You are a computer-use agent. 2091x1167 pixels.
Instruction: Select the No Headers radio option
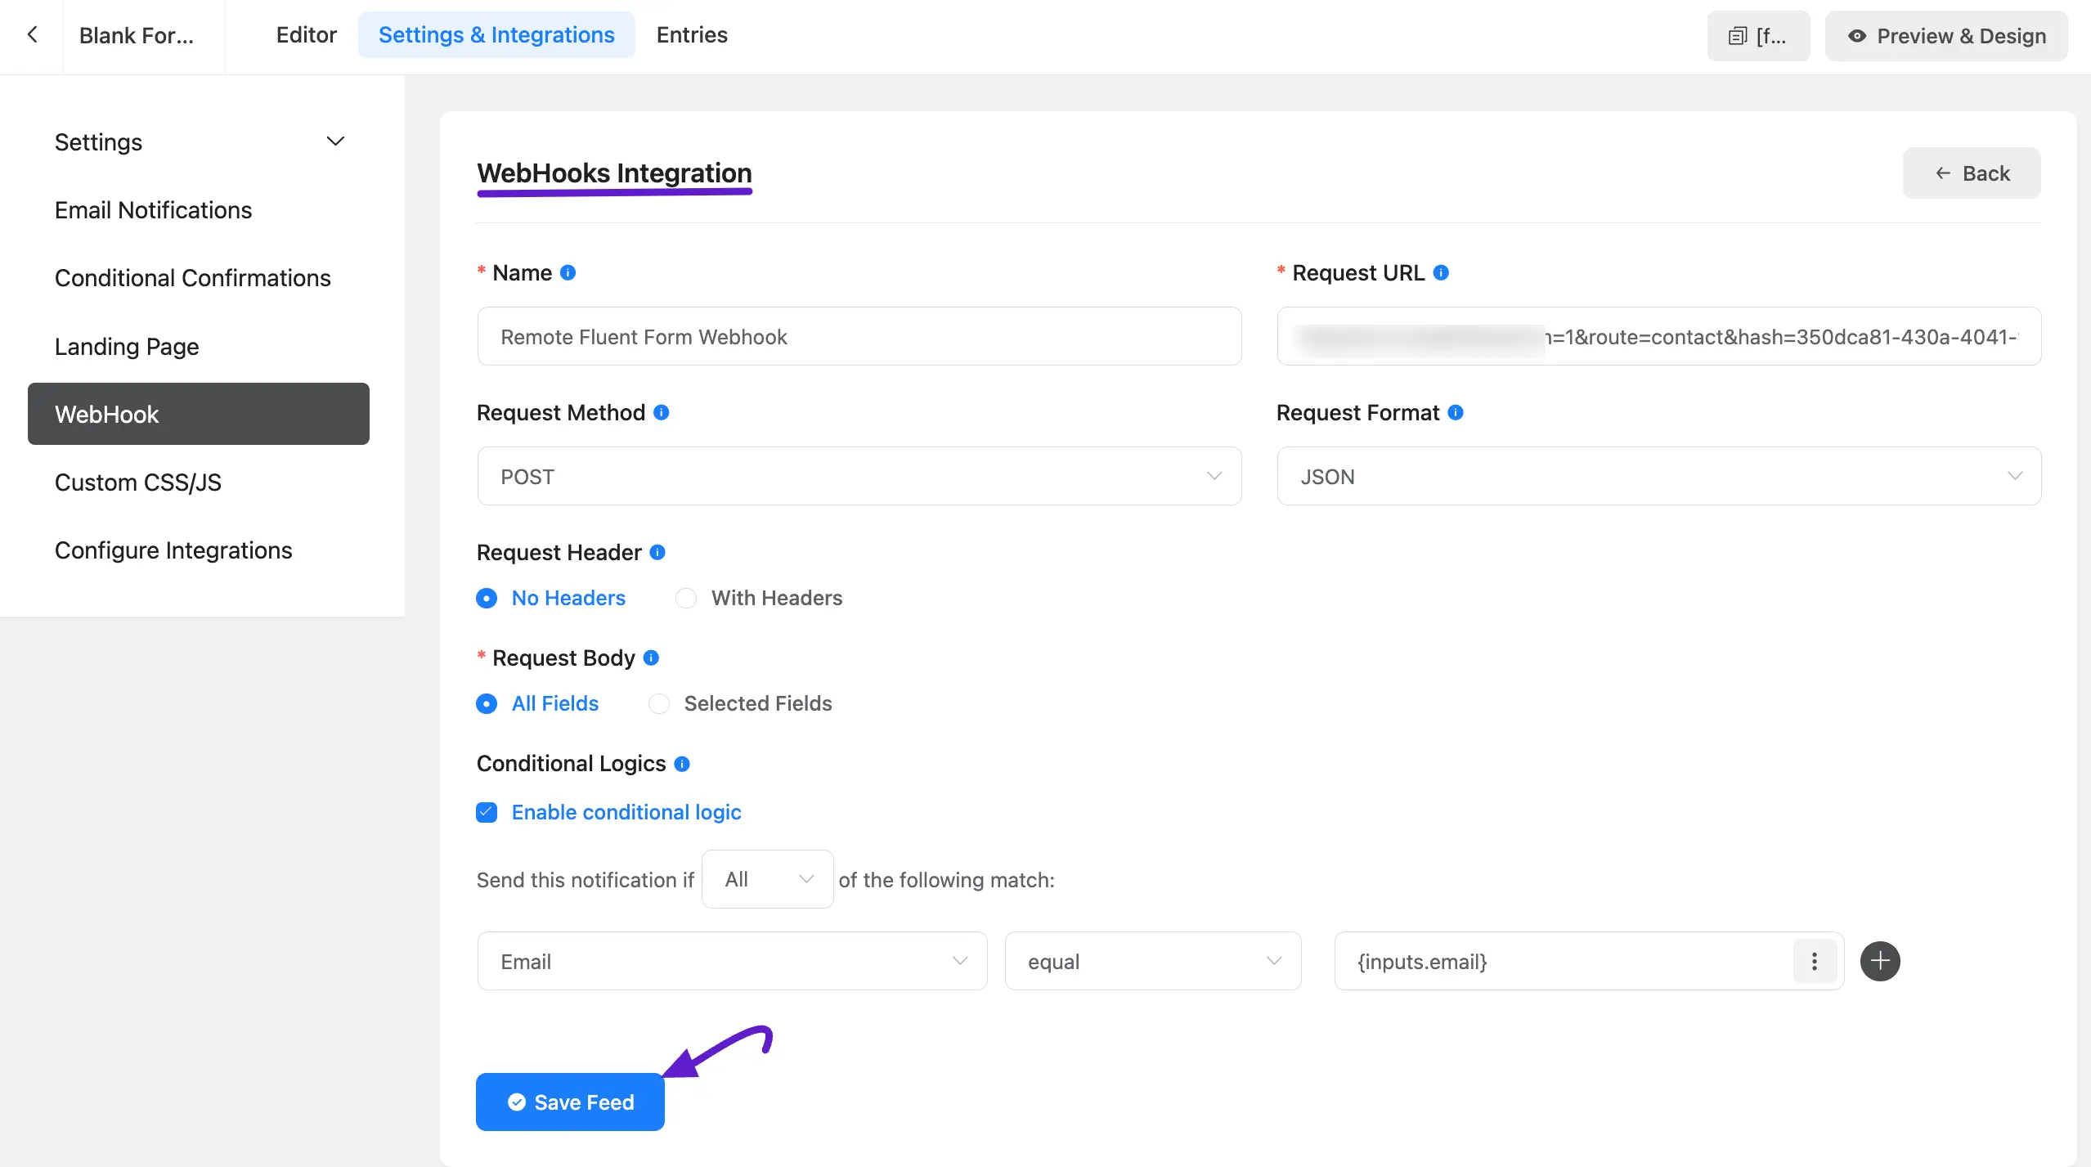click(x=551, y=598)
